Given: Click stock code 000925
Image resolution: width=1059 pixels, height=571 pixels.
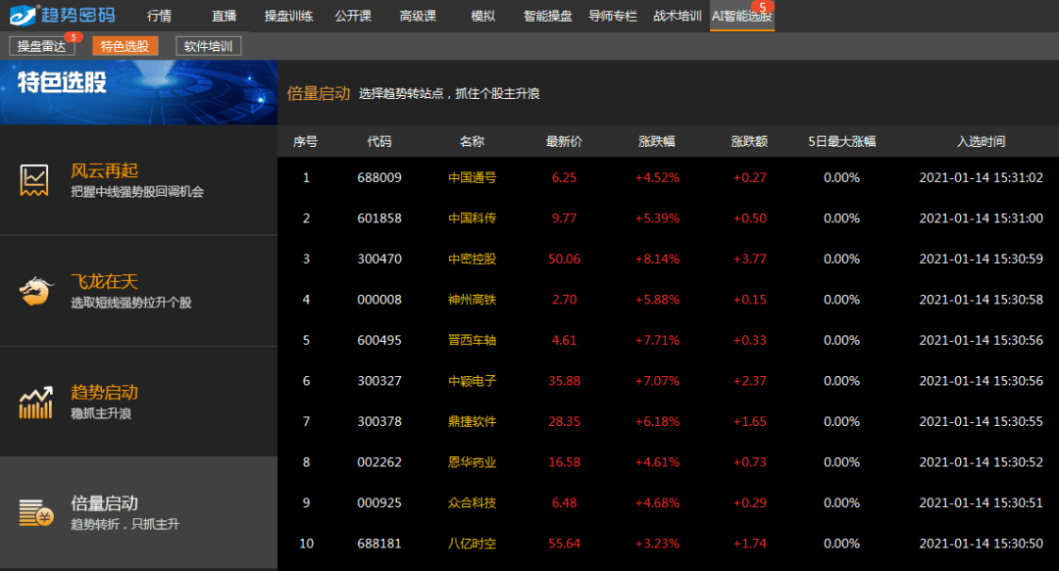Looking at the screenshot, I should 378,502.
